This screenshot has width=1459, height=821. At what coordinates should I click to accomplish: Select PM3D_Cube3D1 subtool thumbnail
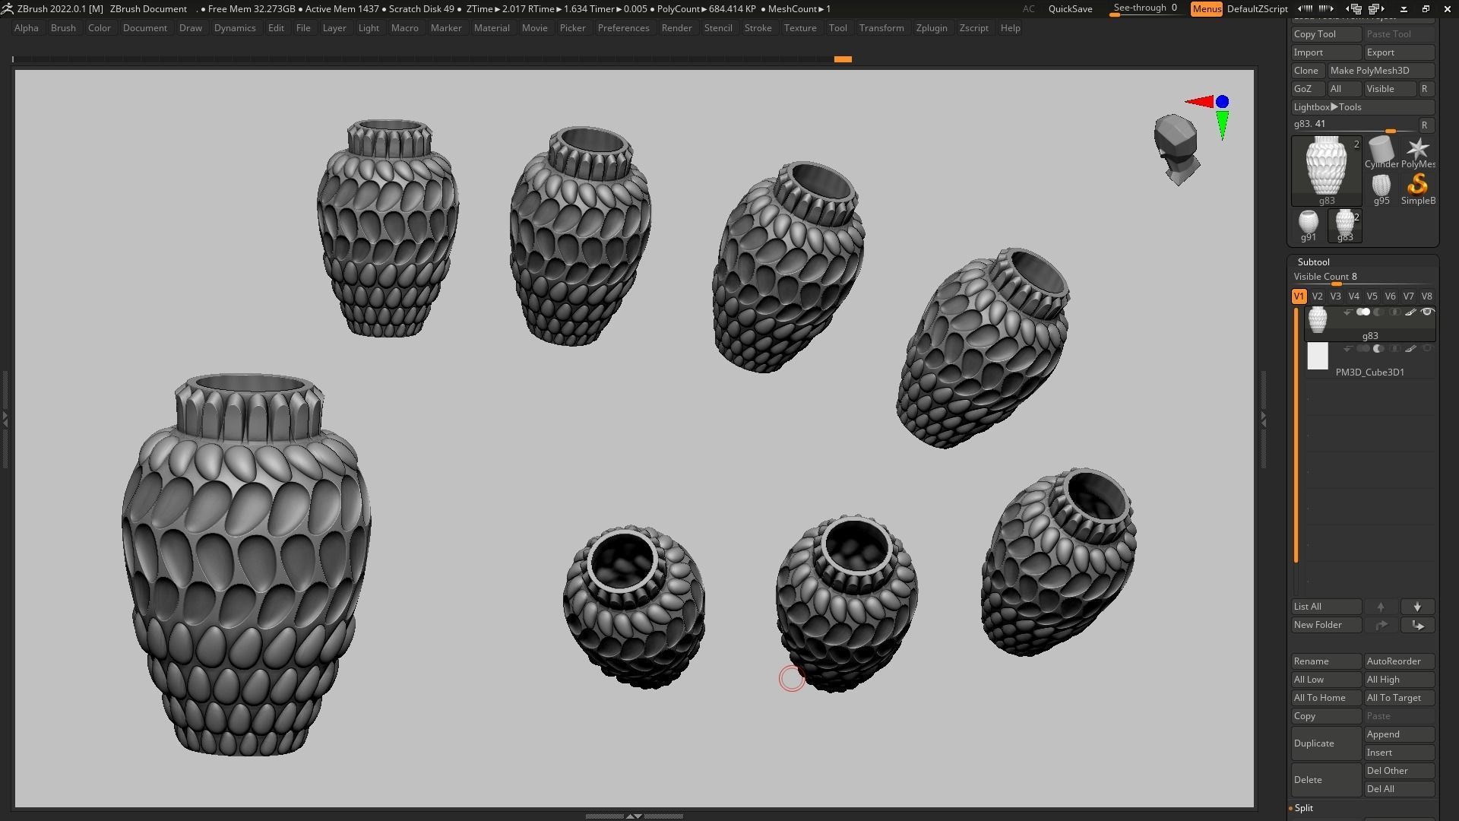[x=1317, y=357]
